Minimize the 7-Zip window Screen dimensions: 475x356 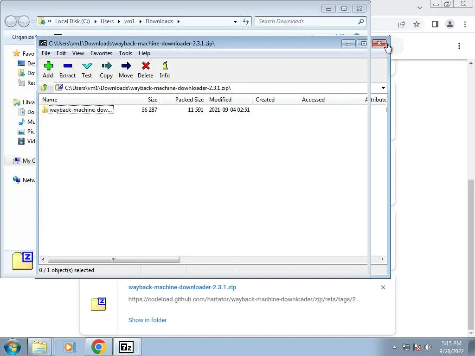click(349, 44)
